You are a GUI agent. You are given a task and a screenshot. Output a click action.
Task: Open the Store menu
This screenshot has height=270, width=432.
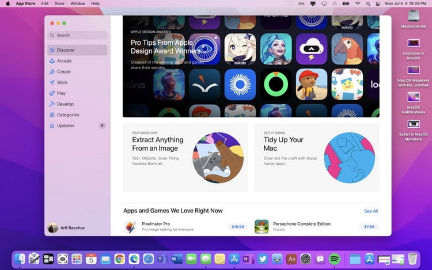click(59, 3)
